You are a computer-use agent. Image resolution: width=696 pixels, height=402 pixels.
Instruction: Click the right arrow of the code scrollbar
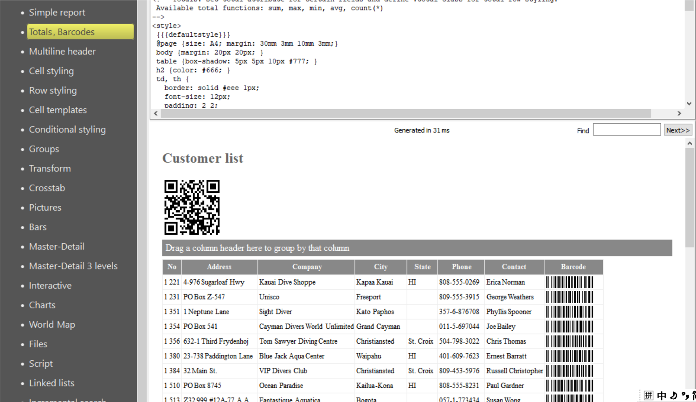tap(679, 114)
